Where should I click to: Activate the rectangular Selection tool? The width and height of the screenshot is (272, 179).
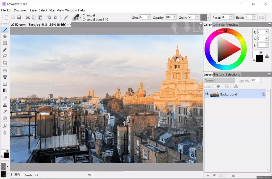(x=5, y=43)
